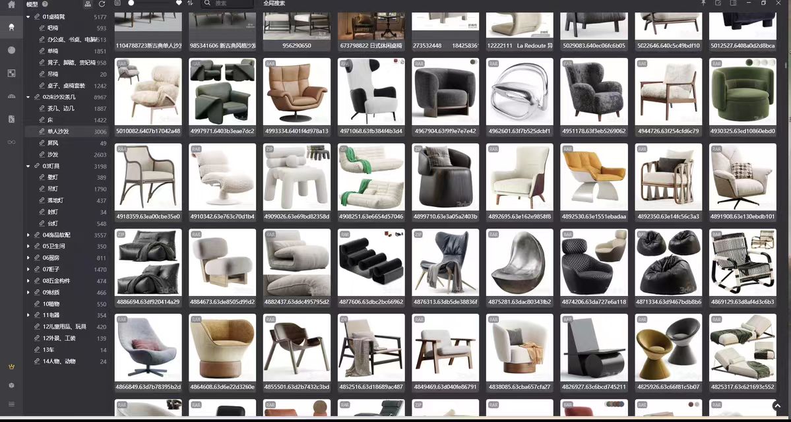Select the 单人沙发 subcategory
The width and height of the screenshot is (791, 422).
tap(67, 132)
